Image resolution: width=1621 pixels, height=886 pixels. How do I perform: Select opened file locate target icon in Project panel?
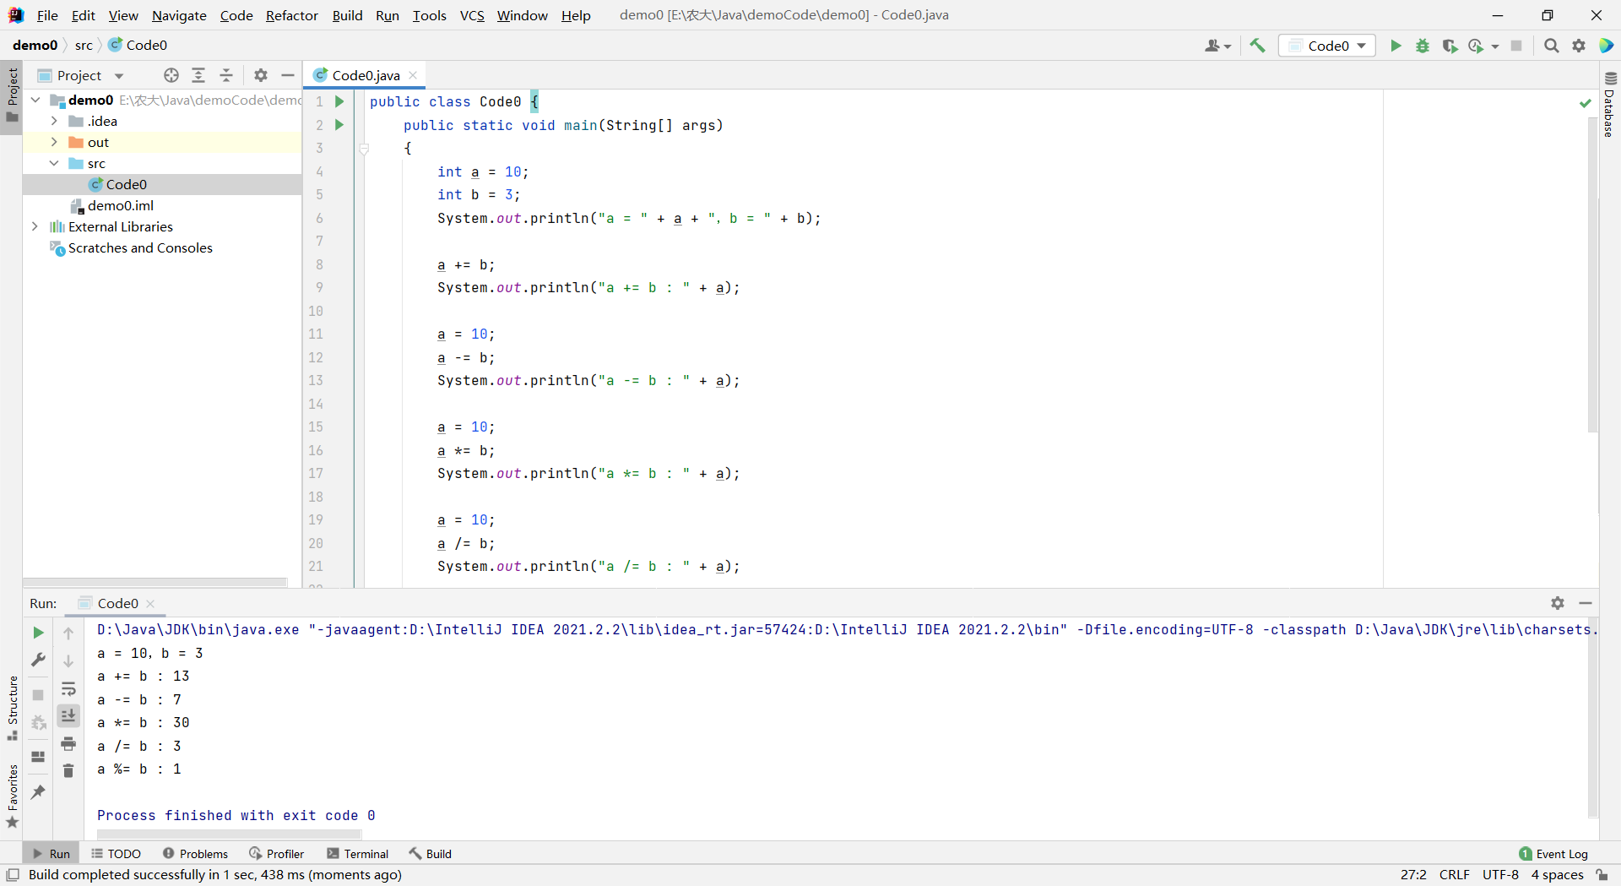coord(171,75)
